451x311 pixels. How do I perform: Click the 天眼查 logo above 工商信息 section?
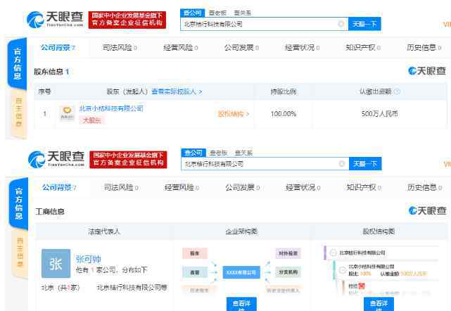click(56, 160)
